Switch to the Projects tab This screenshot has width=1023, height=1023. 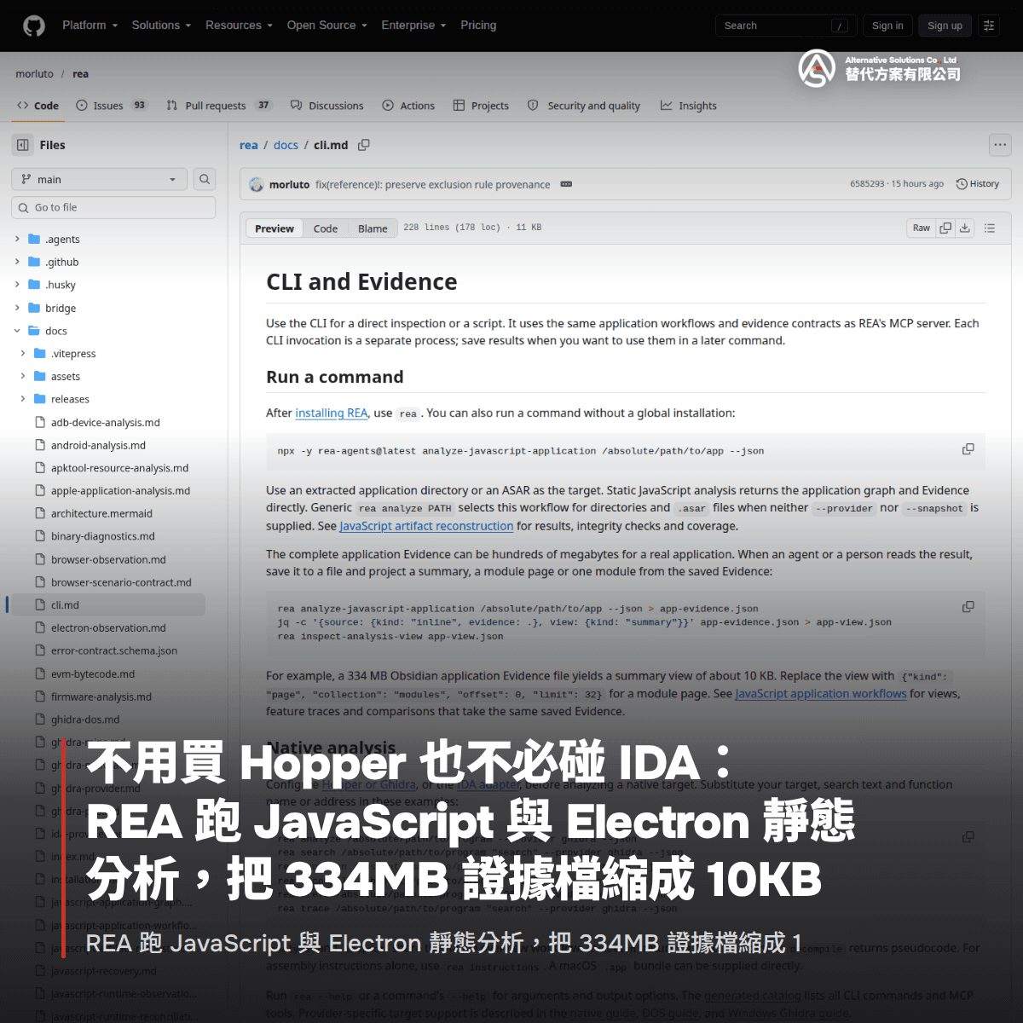[481, 106]
